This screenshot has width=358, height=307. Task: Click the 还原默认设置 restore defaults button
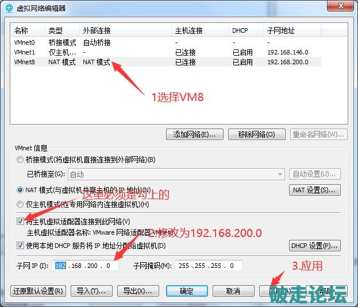pyautogui.click(x=37, y=291)
